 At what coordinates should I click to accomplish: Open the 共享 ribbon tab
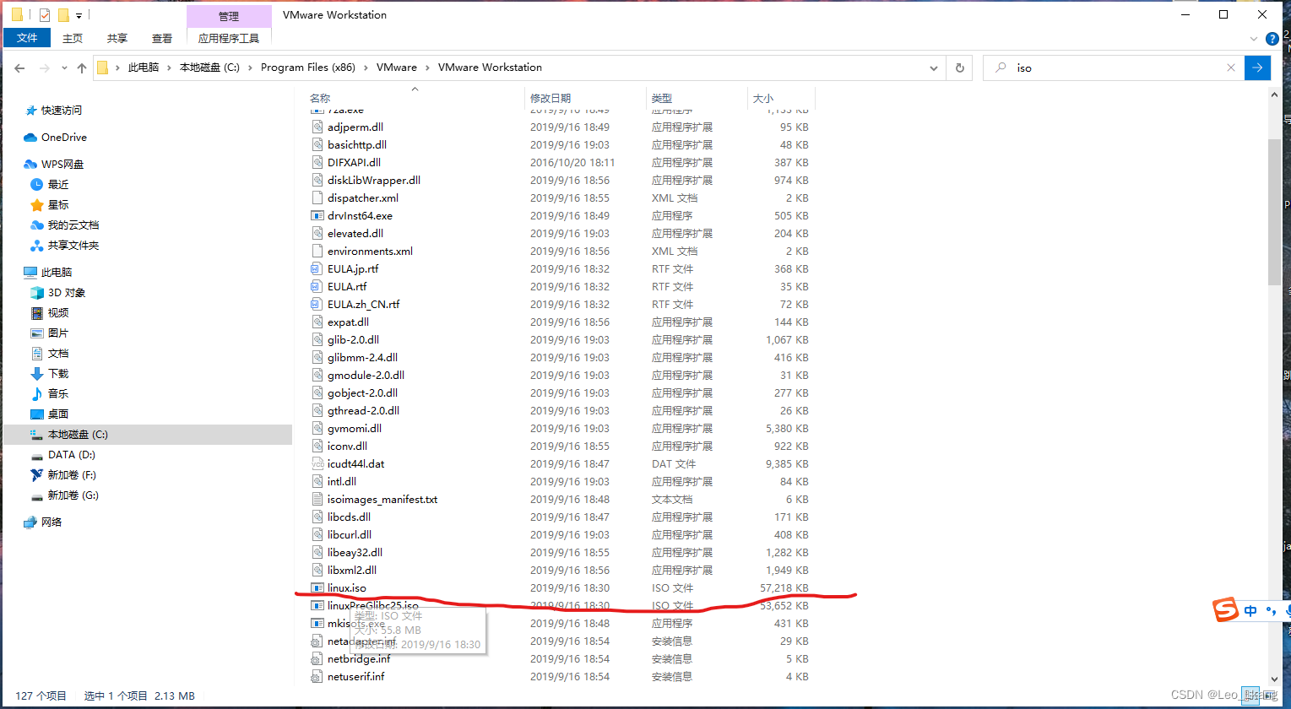tap(117, 38)
